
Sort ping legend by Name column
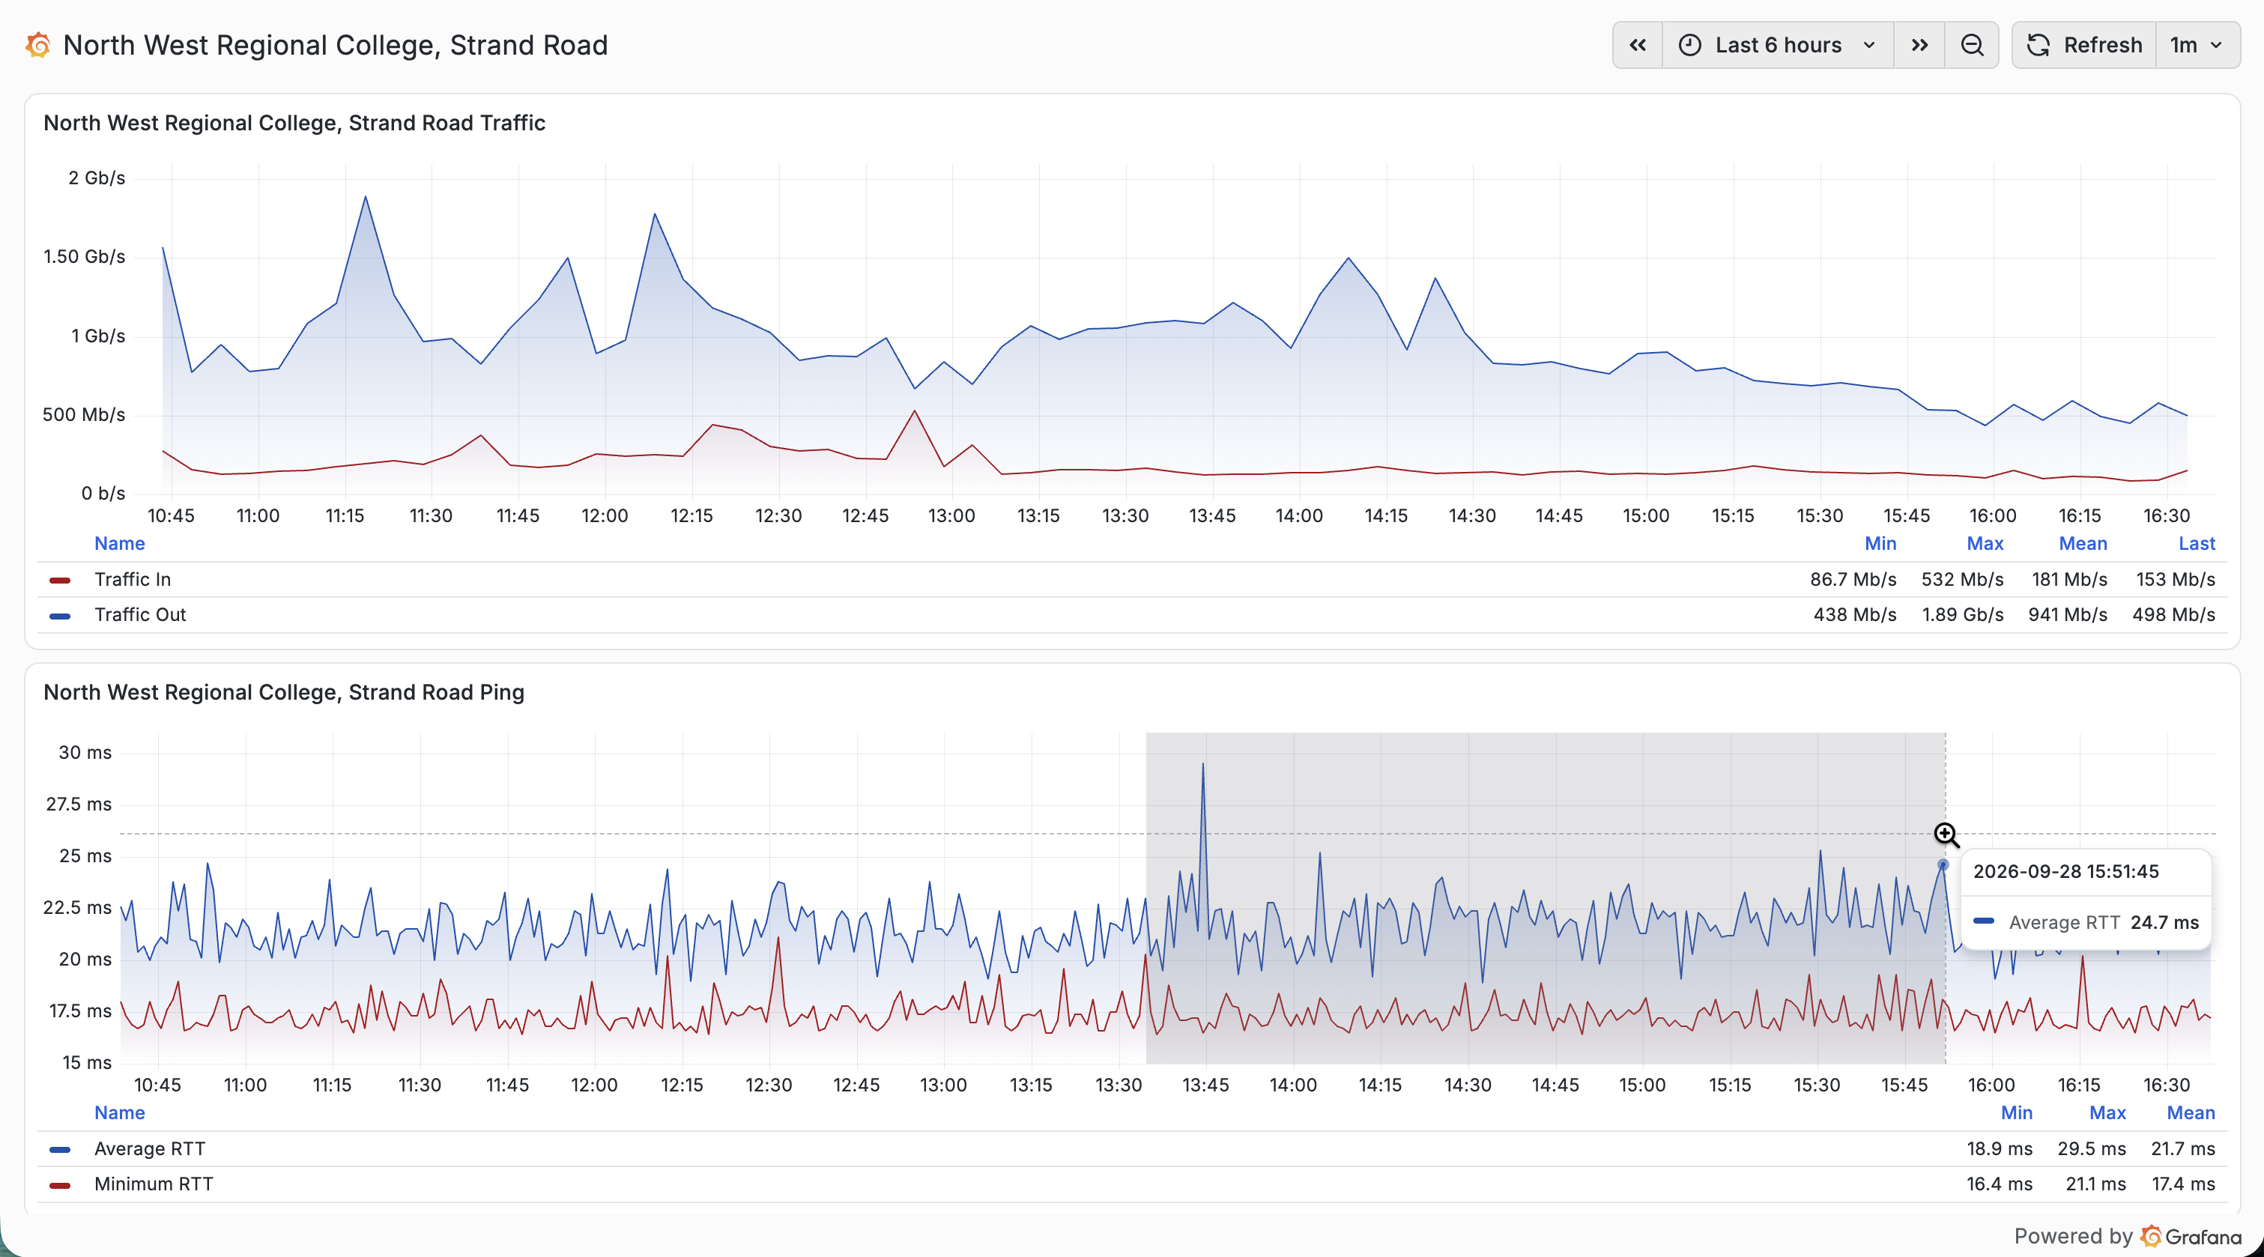pyautogui.click(x=120, y=1113)
